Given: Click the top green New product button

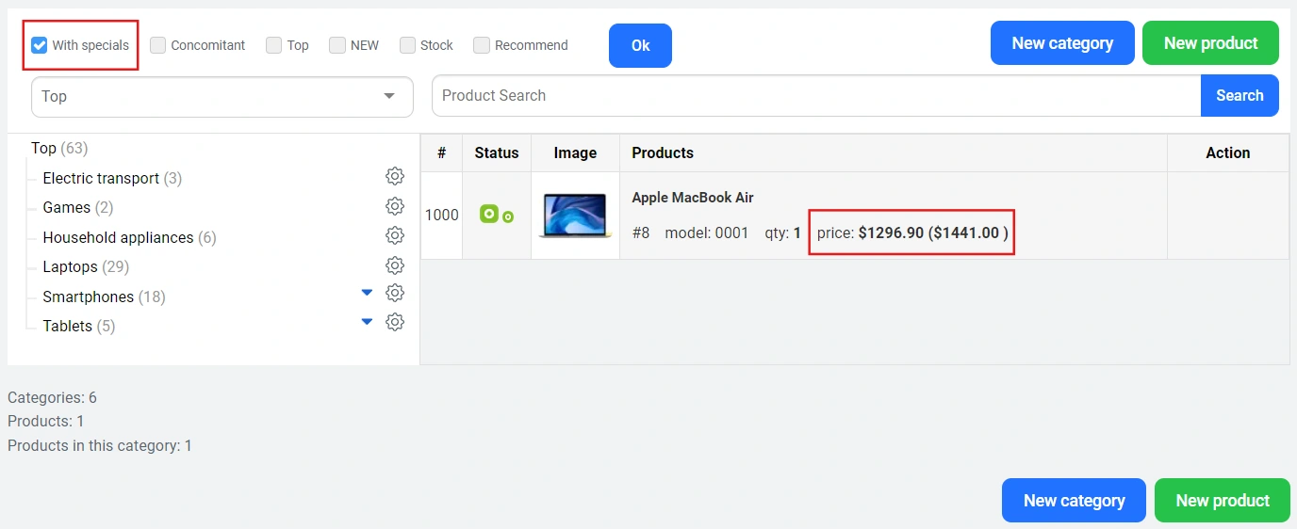Looking at the screenshot, I should [1210, 43].
